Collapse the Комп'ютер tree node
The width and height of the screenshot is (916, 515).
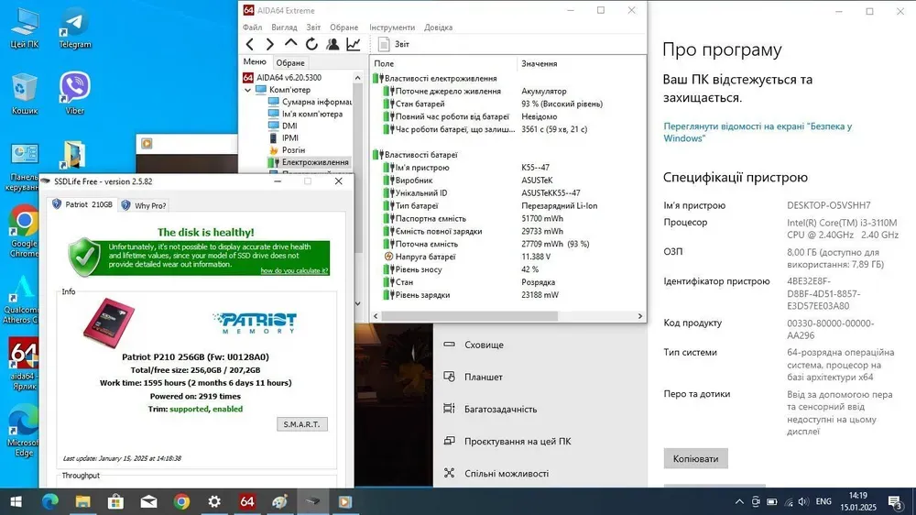pos(249,90)
